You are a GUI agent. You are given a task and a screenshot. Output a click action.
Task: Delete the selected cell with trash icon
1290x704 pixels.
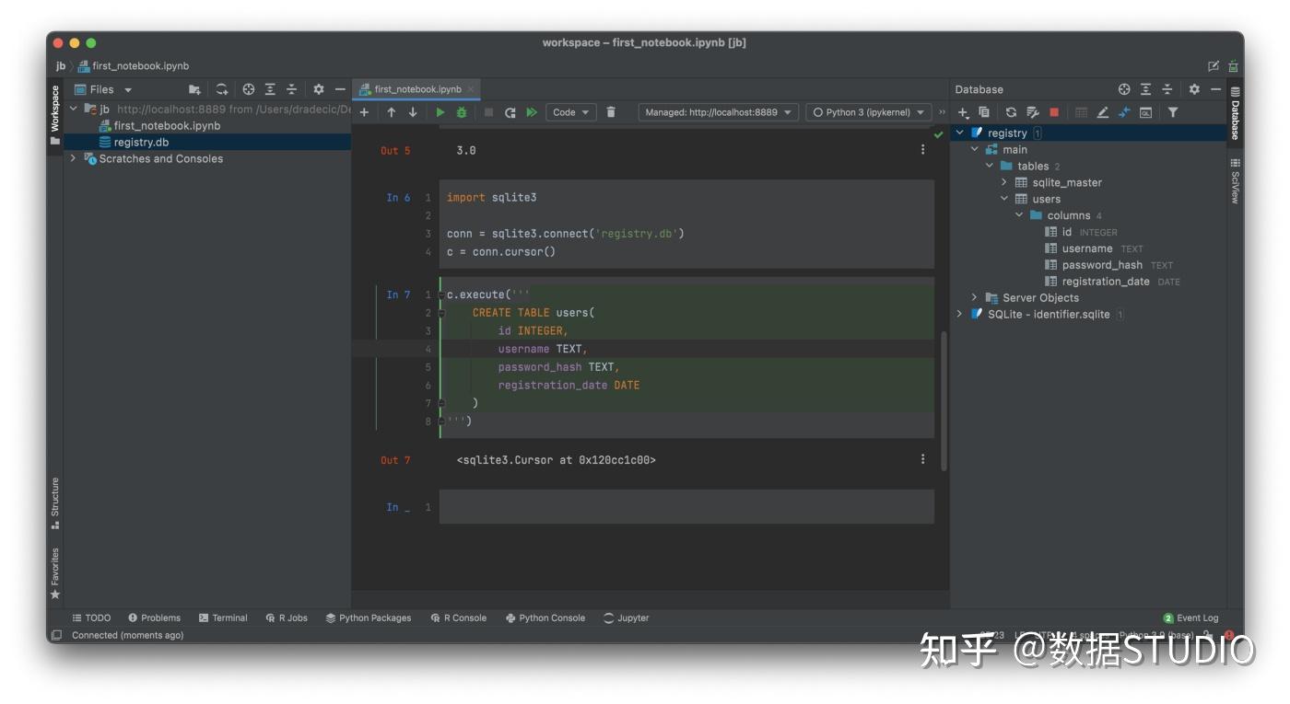(609, 111)
